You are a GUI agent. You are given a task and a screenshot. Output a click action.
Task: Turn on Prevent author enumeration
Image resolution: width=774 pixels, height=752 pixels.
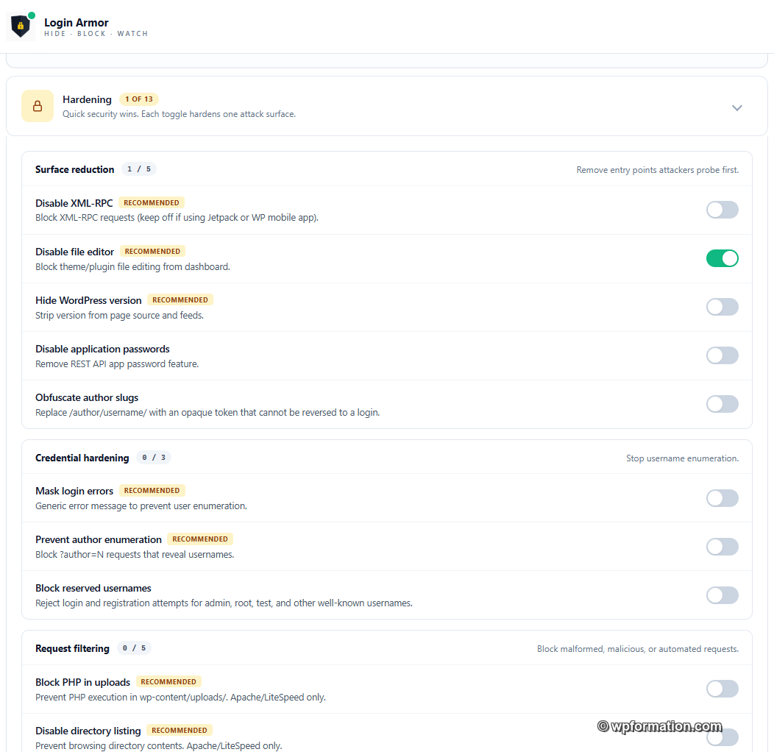(722, 547)
